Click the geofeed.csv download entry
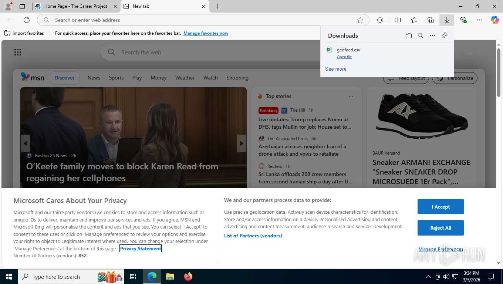Viewport: 503px width, 284px height. tap(387, 53)
